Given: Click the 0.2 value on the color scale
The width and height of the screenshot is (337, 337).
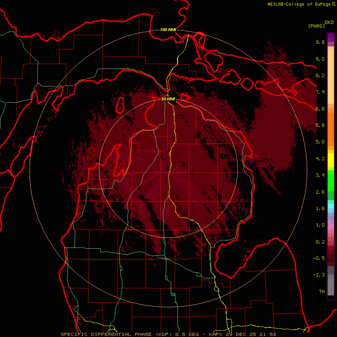Looking at the screenshot, I should click(x=320, y=242).
